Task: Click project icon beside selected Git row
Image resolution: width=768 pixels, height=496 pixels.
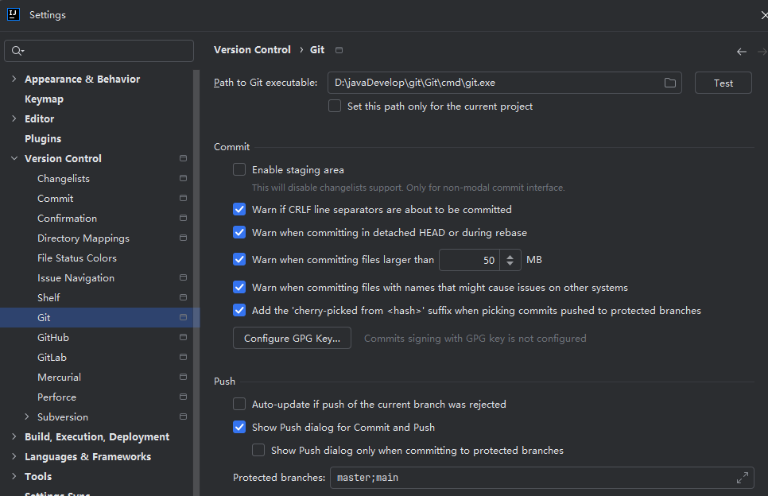Action: (x=183, y=317)
